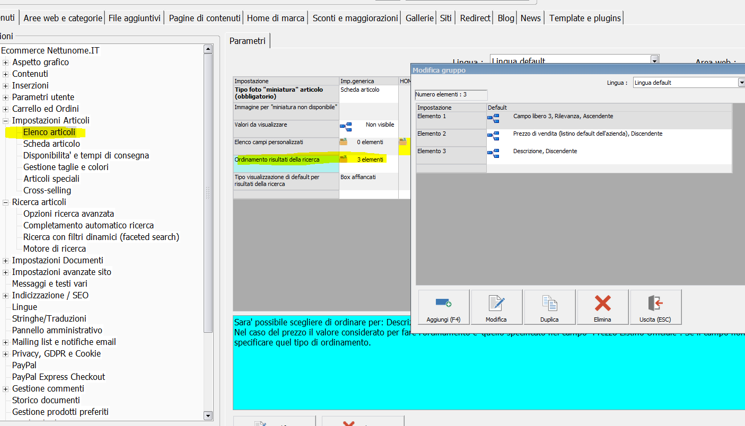Viewport: 745px width, 426px height.
Task: Select Gestione prodotti preferiti
Action: [x=60, y=412]
